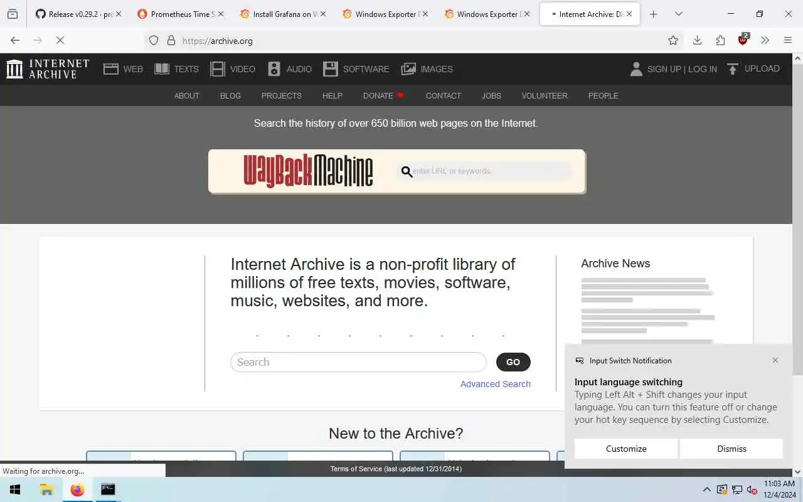The image size is (803, 502).
Task: Click the DONATE link
Action: [383, 95]
